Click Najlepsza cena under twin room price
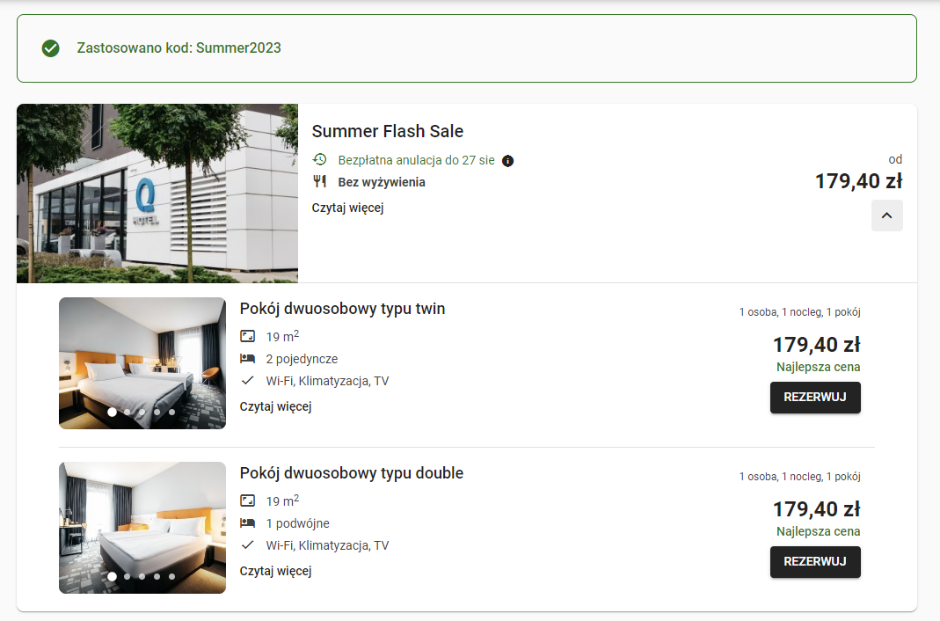The image size is (940, 621). point(819,367)
